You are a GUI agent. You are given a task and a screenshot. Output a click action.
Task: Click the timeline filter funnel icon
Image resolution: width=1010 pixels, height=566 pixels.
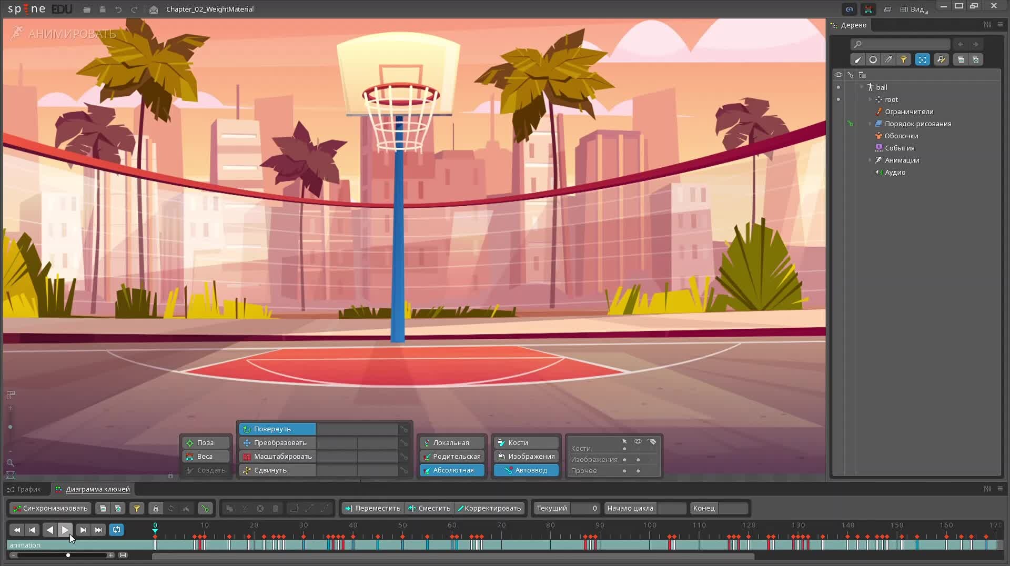coord(136,508)
